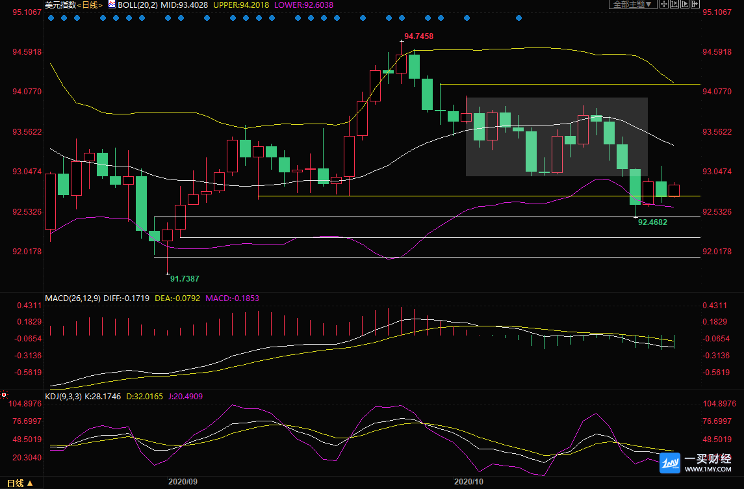Open the 日线 period selector at the bottom-left
Screen dimensions: 744x489
point(19,483)
